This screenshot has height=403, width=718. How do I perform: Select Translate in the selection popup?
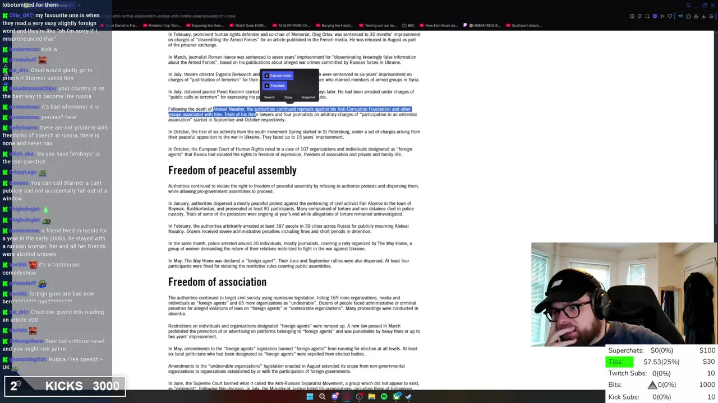tap(275, 86)
